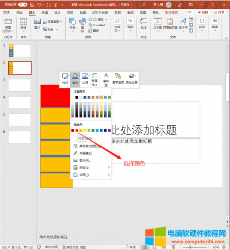This screenshot has width=230, height=250.
Task: Click the 艺术字 (WordArt) icon
Action: pyautogui.click(x=183, y=21)
